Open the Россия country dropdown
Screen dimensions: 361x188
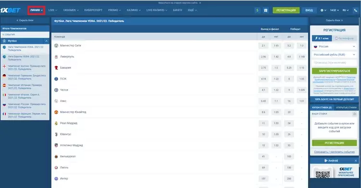335,47
